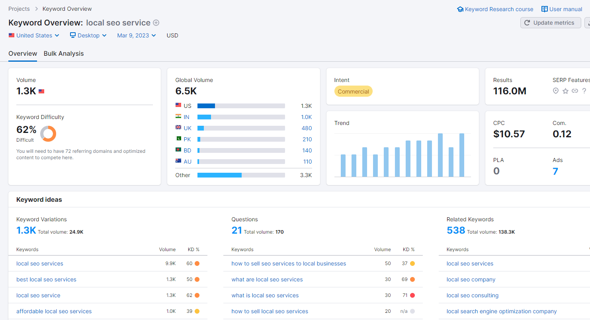Image resolution: width=590 pixels, height=320 pixels.
Task: Open the United States country dropdown
Action: 34,35
